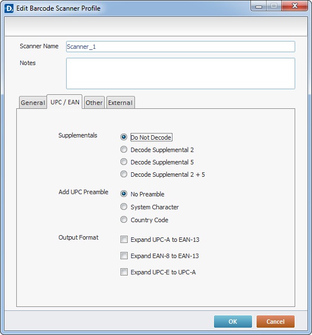This screenshot has width=312, height=335.
Task: Open the External tab
Action: tap(120, 103)
